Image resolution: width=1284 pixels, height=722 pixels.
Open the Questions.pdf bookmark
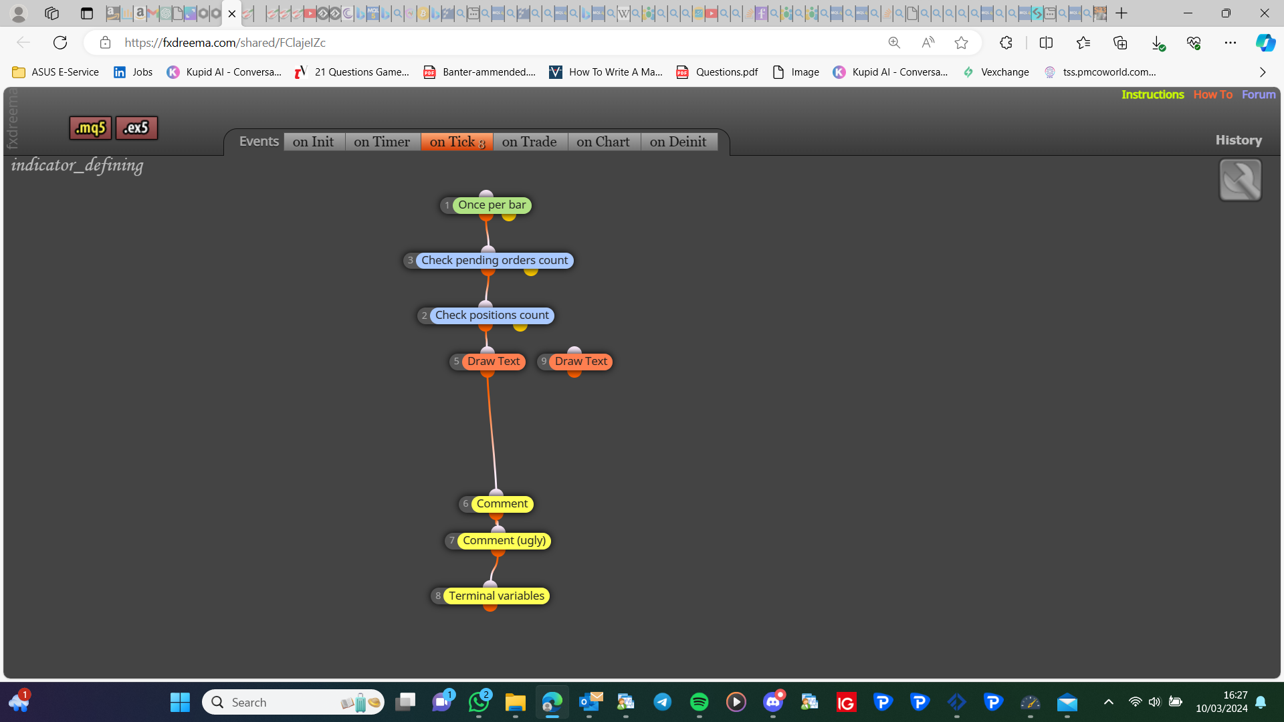717,72
